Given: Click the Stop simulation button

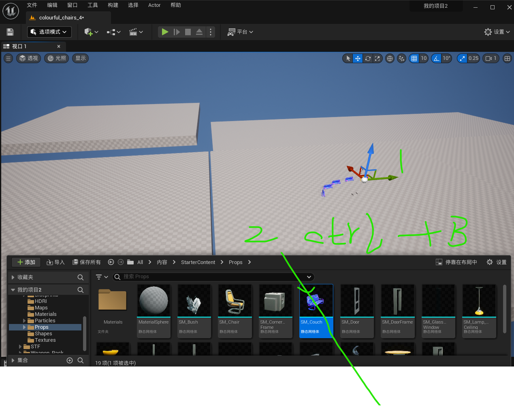Looking at the screenshot, I should pyautogui.click(x=188, y=32).
